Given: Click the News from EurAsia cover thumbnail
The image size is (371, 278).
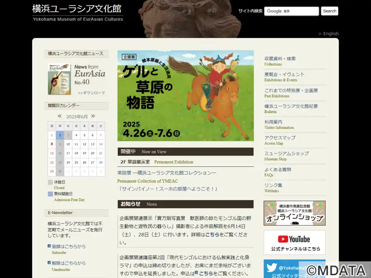Looking at the screenshot, I should point(59,79).
